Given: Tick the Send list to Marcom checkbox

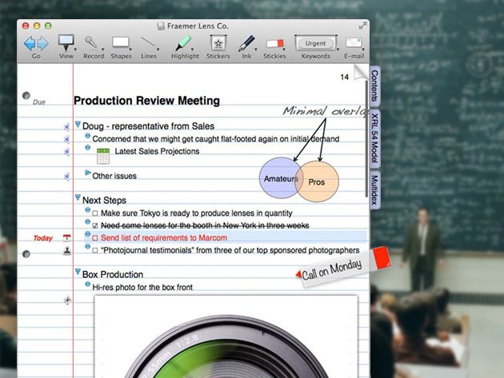Looking at the screenshot, I should point(95,238).
